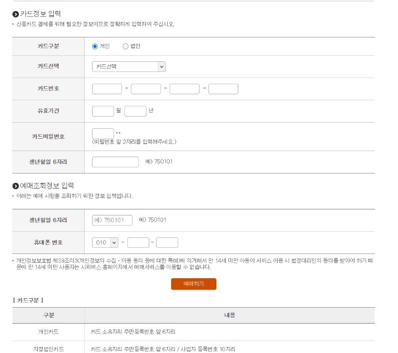Click the fourth card number input field

click(x=223, y=88)
